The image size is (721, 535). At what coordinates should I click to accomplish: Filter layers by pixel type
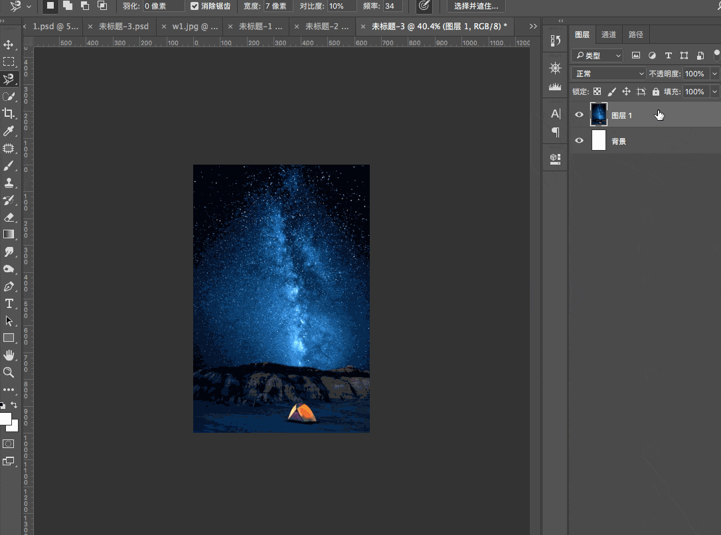636,56
